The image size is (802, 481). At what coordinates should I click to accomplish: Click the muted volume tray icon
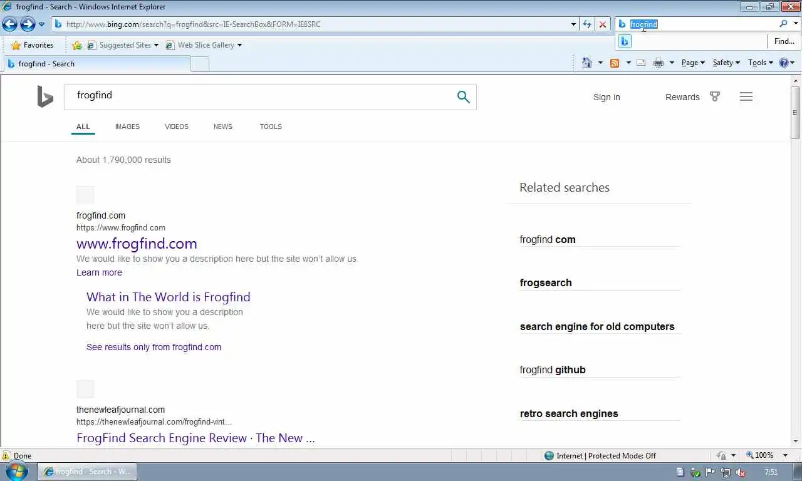[x=741, y=472]
